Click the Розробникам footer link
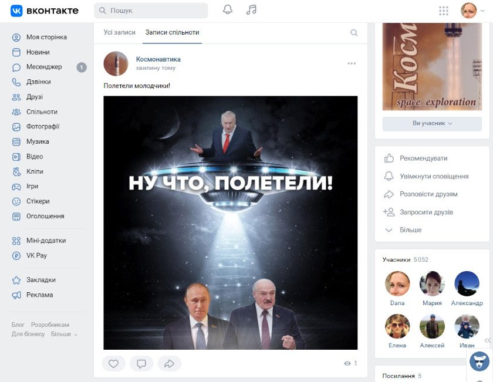The image size is (493, 382). 50,324
